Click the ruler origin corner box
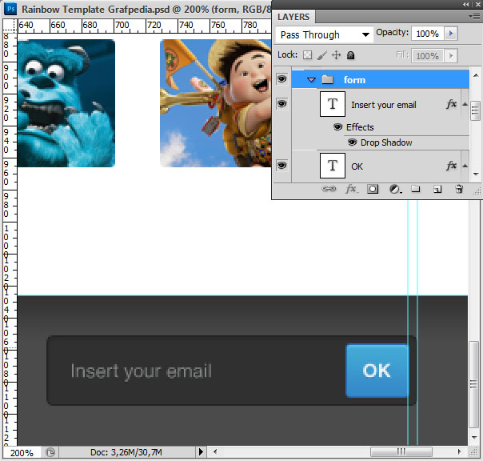483x461 pixels. 10,26
